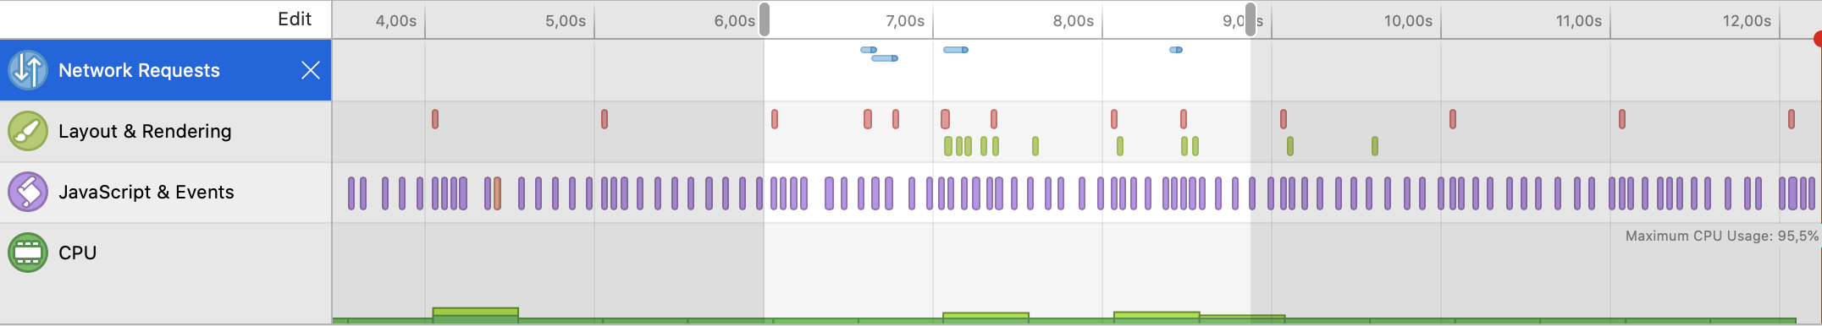The image size is (1822, 326).
Task: Click the green CPU chip icon
Action: 28,253
